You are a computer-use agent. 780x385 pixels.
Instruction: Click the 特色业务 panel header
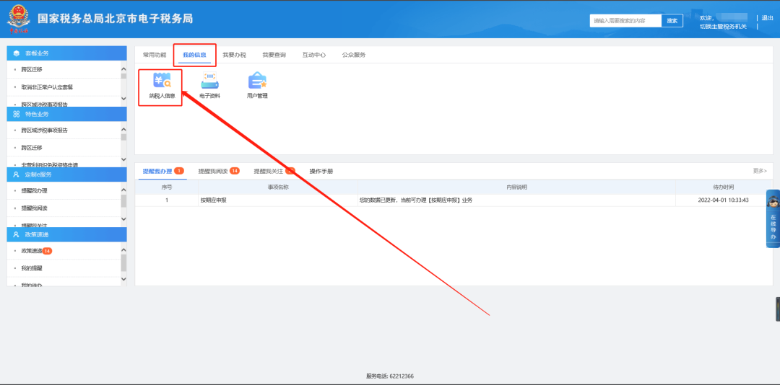click(x=66, y=114)
